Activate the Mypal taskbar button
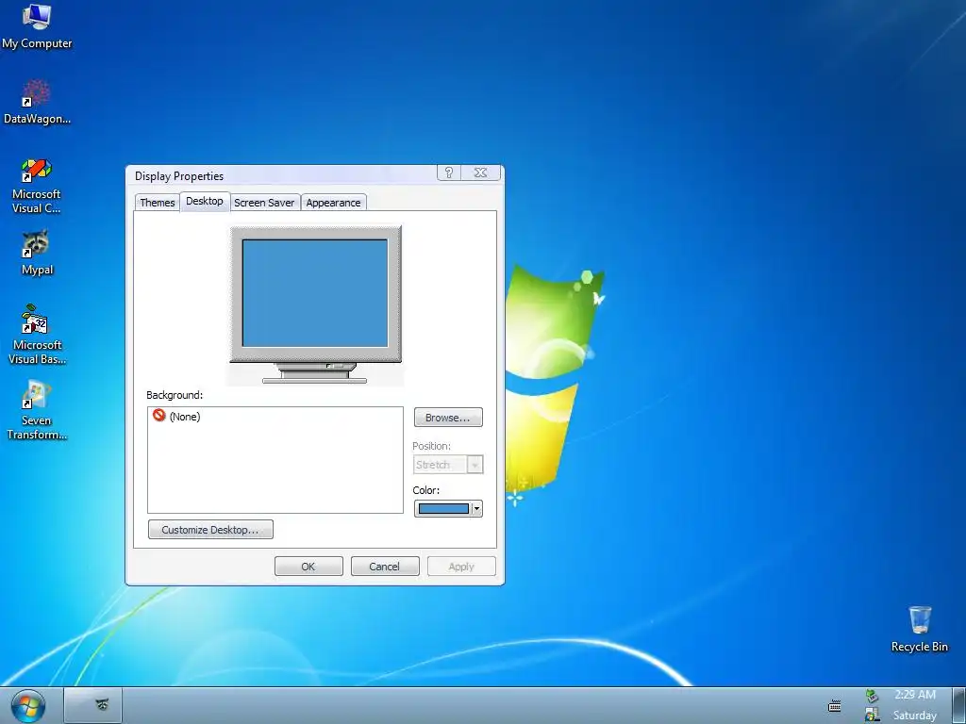Screen dimensions: 966x724 pos(93,705)
